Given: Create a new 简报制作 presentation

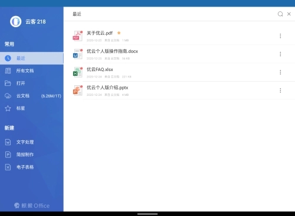Looking at the screenshot, I should click(x=32, y=154).
